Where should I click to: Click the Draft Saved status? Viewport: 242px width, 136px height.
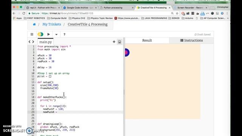pyautogui.click(x=203, y=34)
